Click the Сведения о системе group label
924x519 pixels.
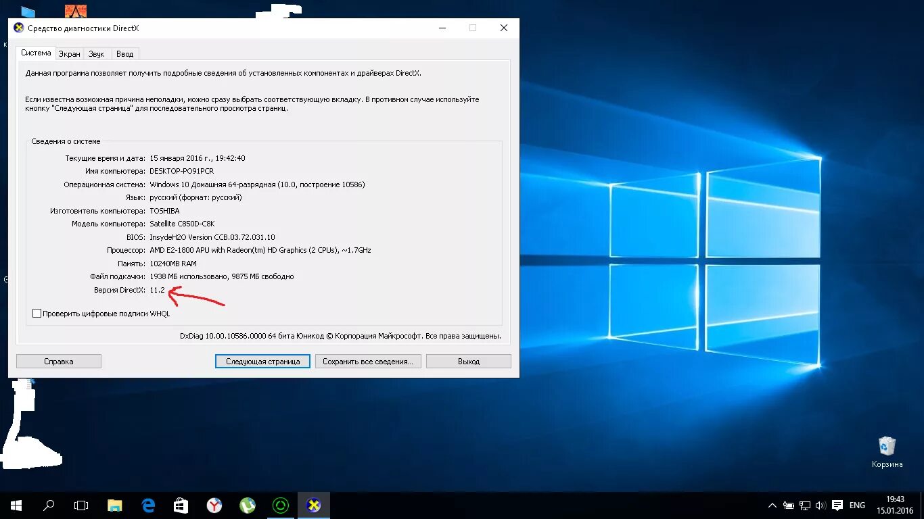(x=66, y=141)
